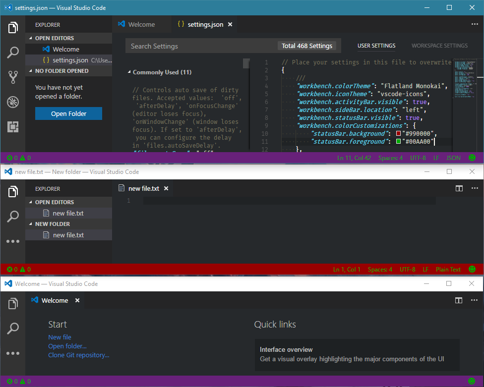Select new file.txt under NEW FOLDER

(x=68, y=235)
